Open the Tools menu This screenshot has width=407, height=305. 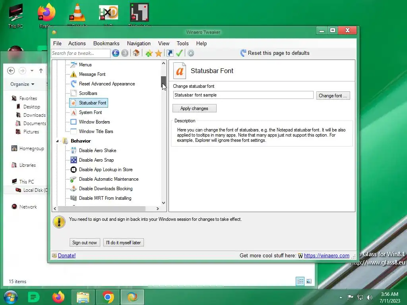point(182,43)
